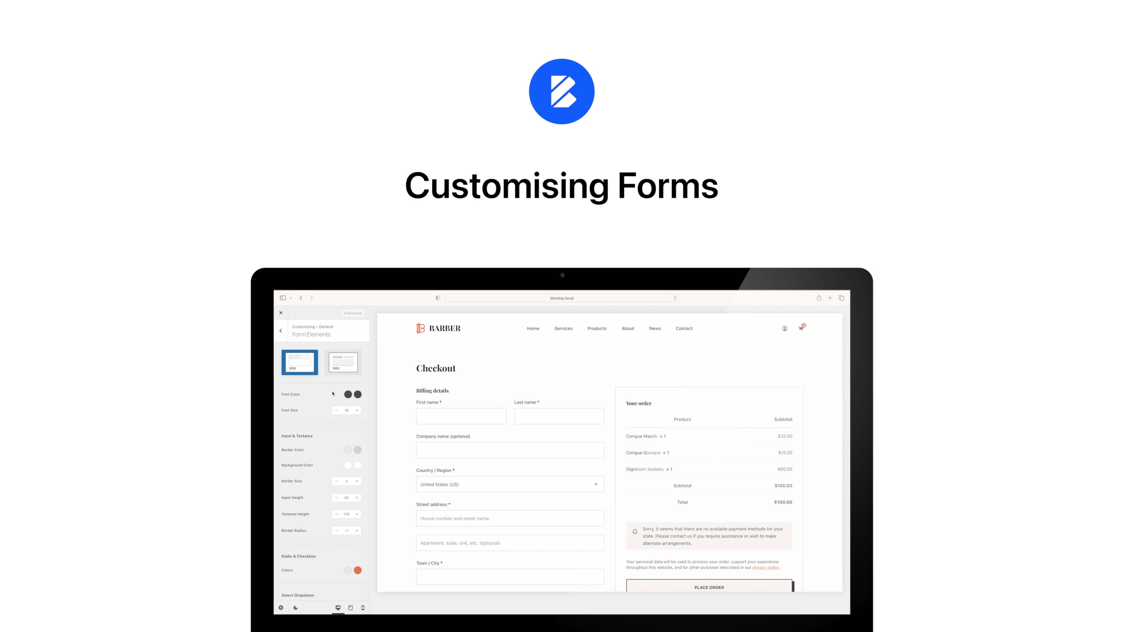Click the cart icon in site header
Viewport: 1124px width, 632px height.
801,328
